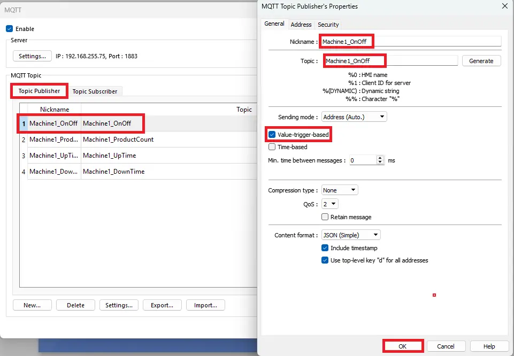The image size is (514, 356).
Task: Enable the Time-based checkbox
Action: [272, 147]
